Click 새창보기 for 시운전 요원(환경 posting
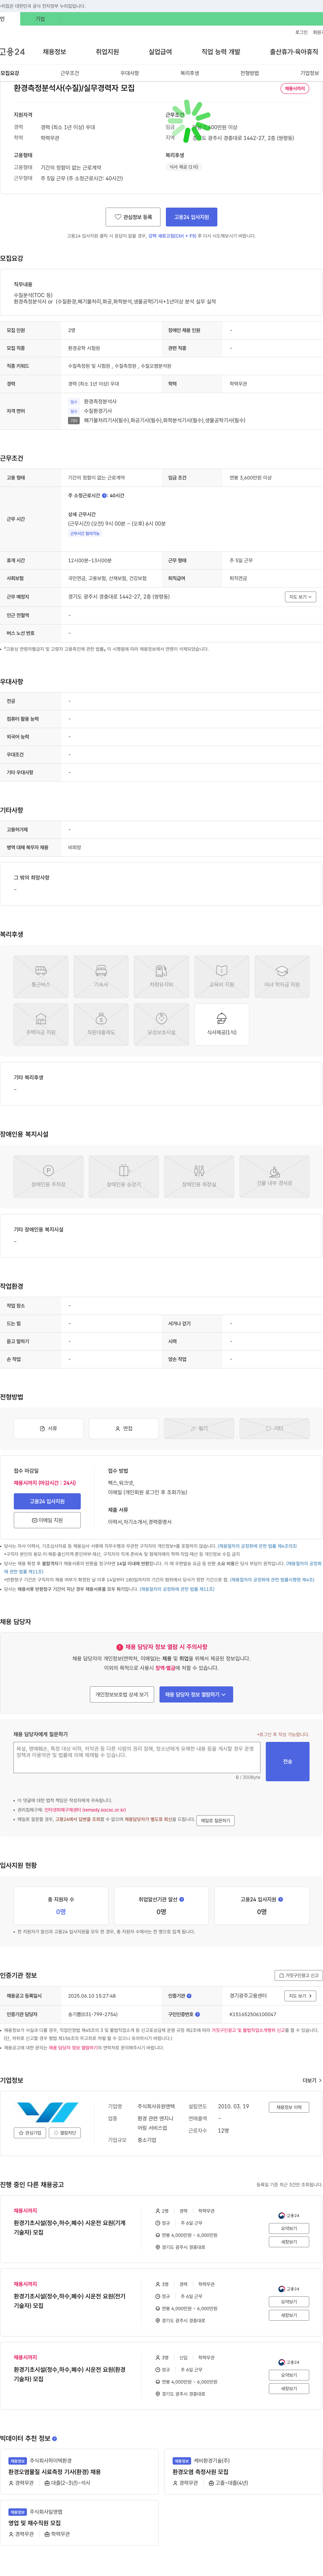 289,2388
